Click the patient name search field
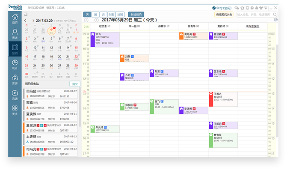The width and height of the screenshot is (287, 170). (x=254, y=15)
